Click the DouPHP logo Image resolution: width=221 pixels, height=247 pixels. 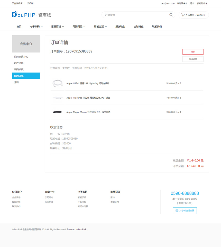point(31,14)
